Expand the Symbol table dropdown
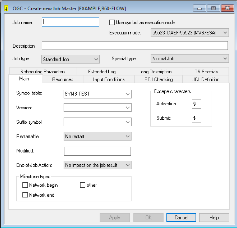Image resolution: width=237 pixels, height=228 pixels. coord(97,94)
